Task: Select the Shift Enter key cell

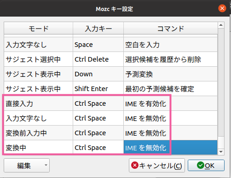Action: click(98, 89)
